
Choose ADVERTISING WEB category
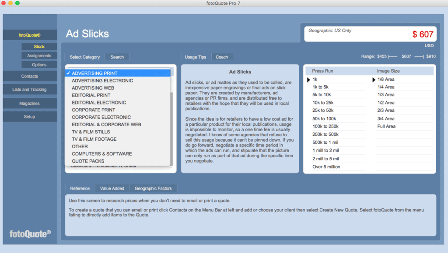[118, 88]
